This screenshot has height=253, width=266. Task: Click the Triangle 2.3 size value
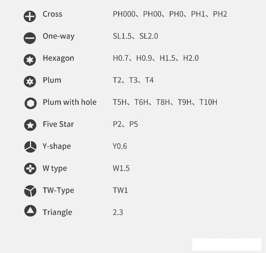pos(118,213)
